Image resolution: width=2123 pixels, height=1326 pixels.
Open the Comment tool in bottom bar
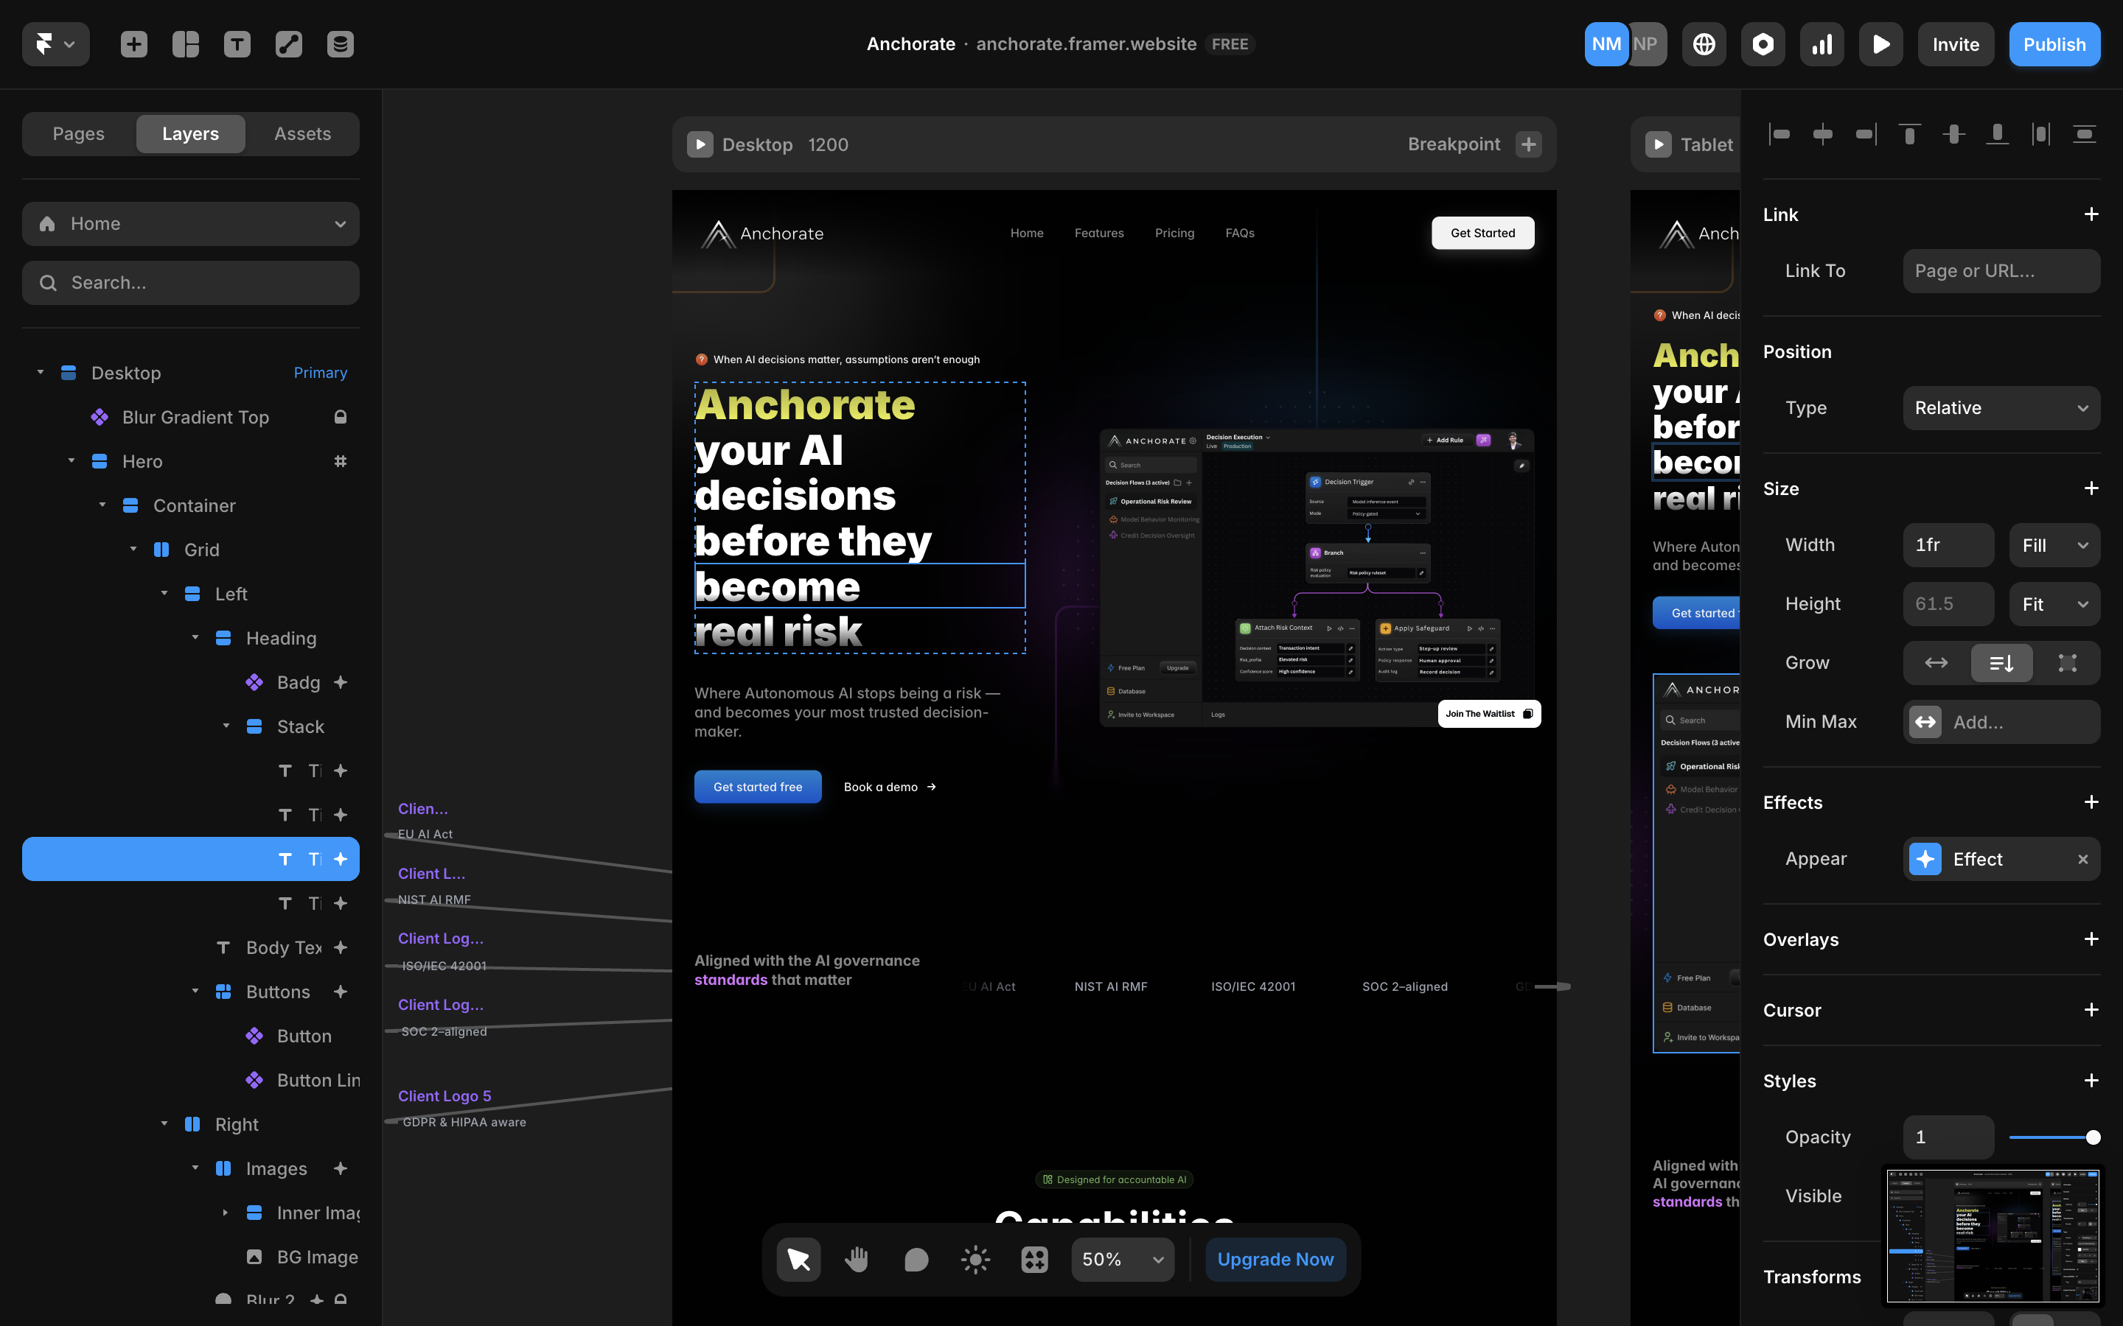(x=916, y=1260)
